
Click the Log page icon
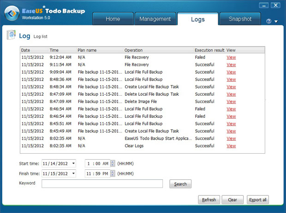point(12,35)
